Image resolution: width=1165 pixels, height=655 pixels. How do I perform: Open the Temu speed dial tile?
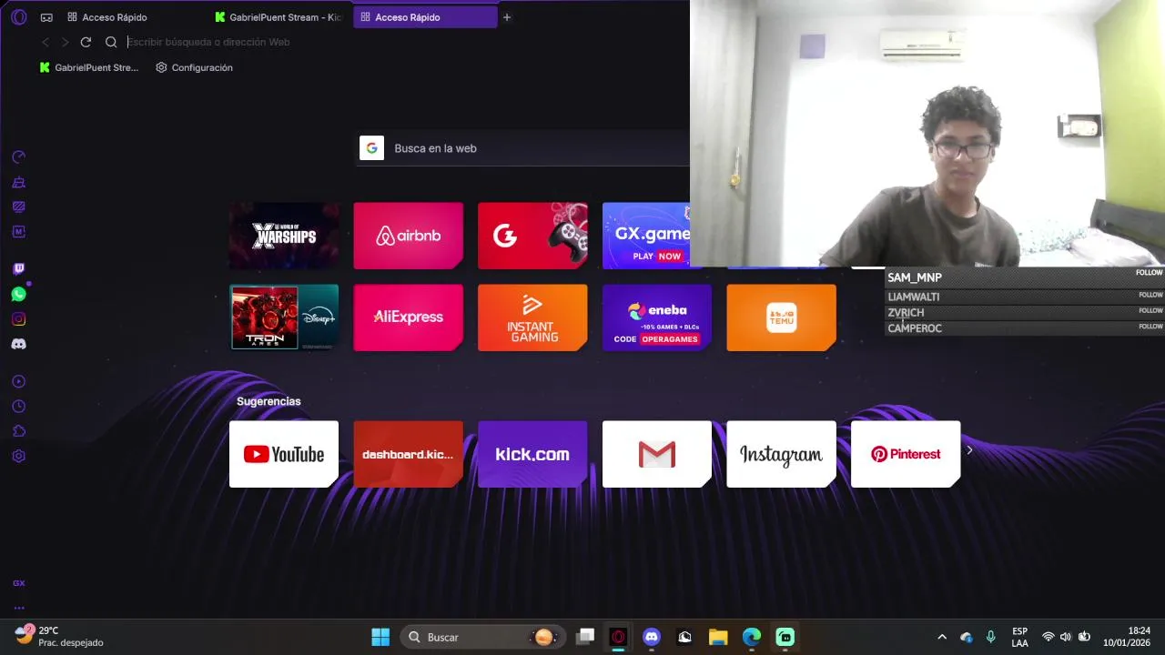pyautogui.click(x=781, y=317)
